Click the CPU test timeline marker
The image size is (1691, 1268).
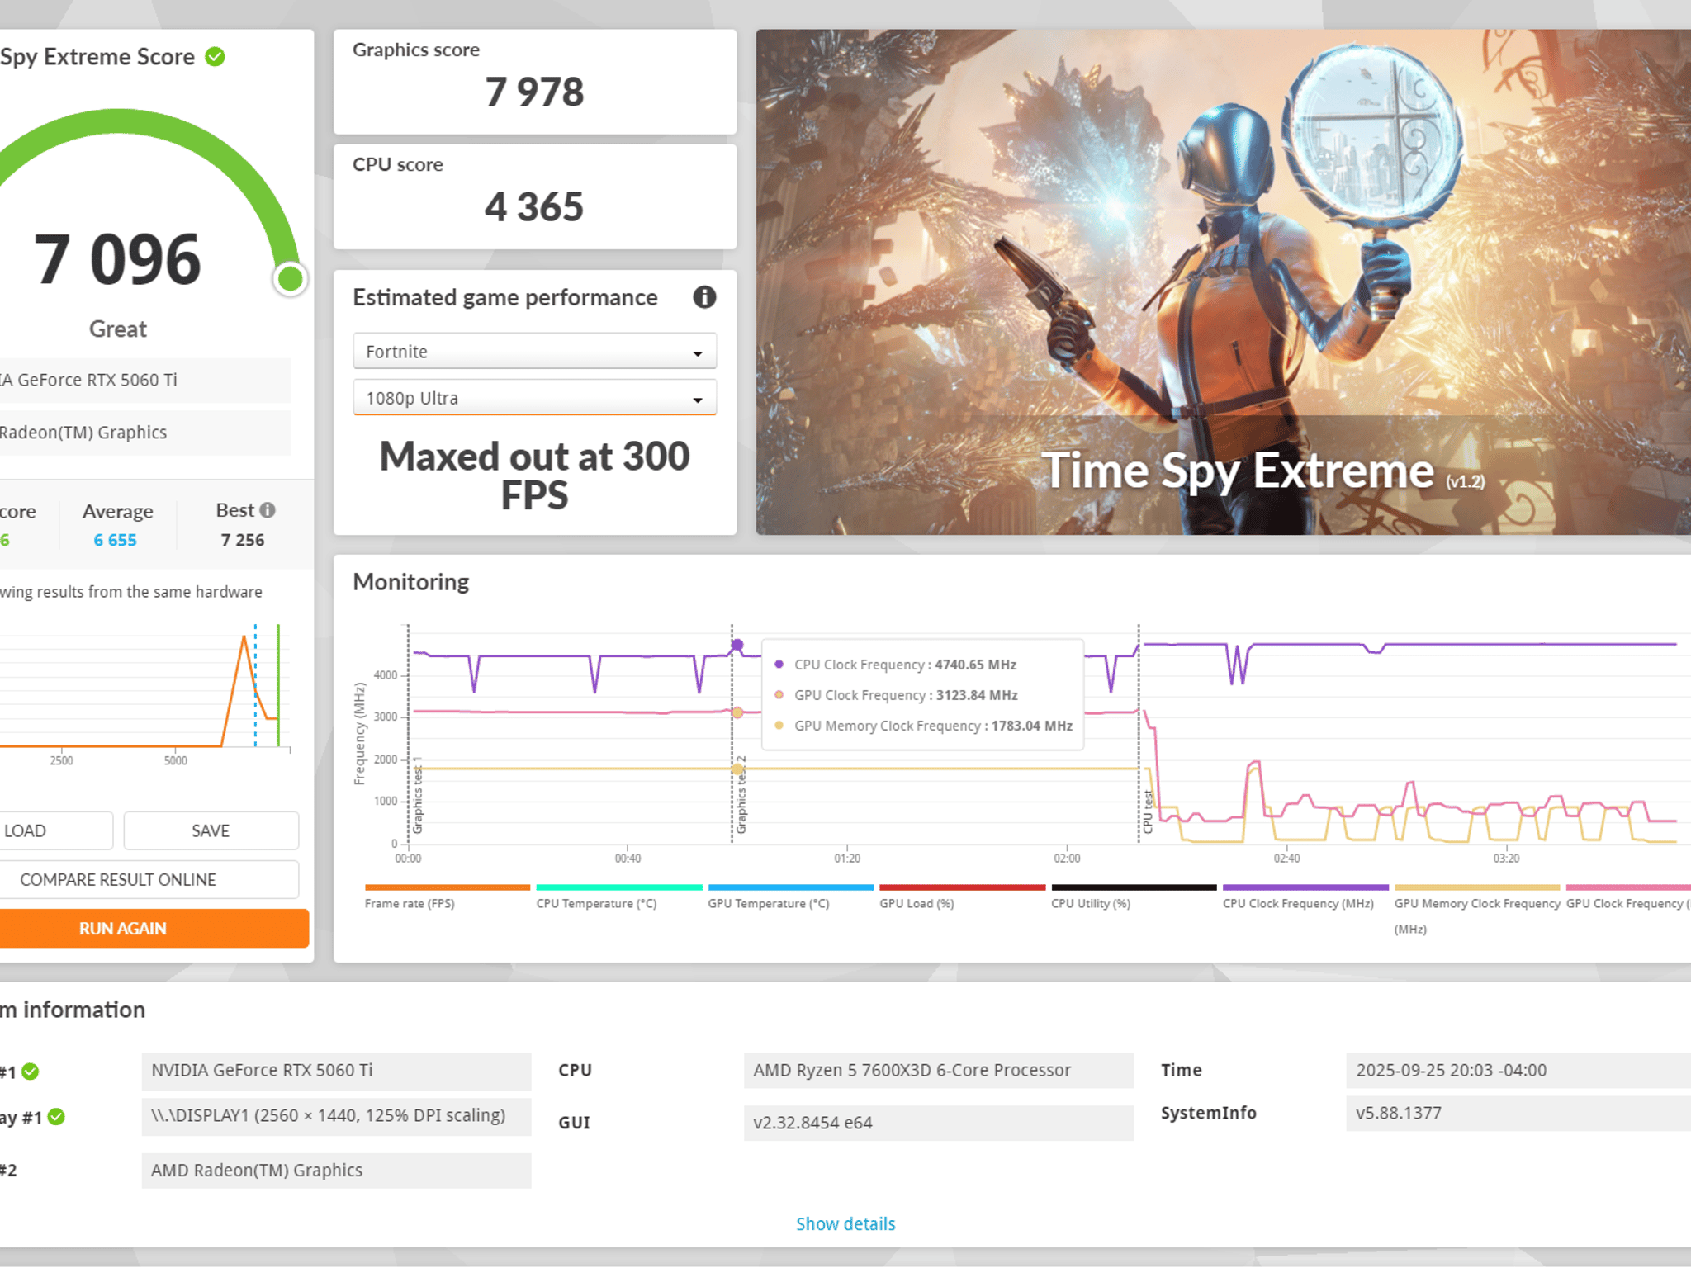click(x=1147, y=811)
